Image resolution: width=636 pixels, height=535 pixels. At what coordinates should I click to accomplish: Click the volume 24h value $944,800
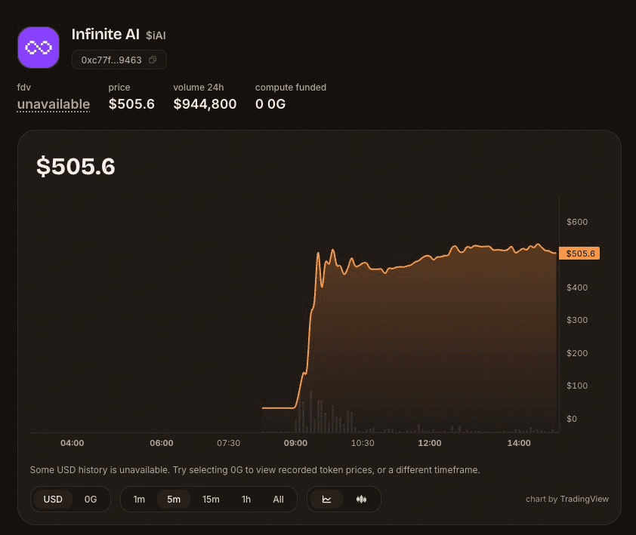pyautogui.click(x=205, y=104)
